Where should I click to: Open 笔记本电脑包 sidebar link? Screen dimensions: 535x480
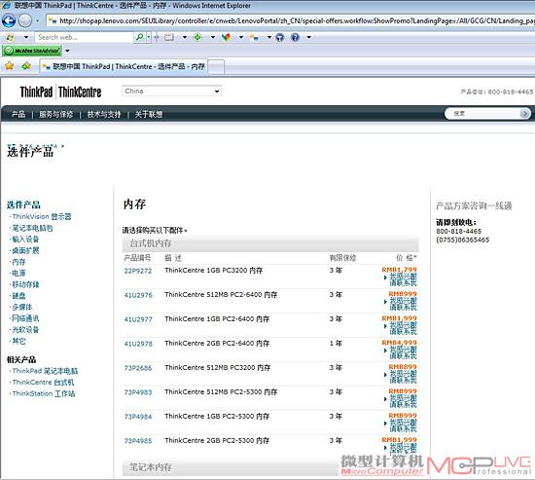[32, 228]
